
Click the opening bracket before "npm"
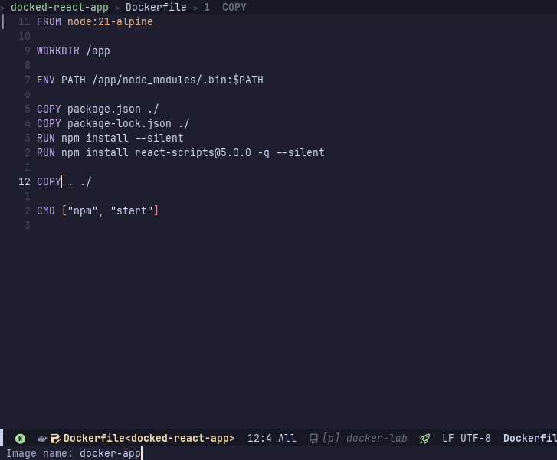click(x=64, y=210)
